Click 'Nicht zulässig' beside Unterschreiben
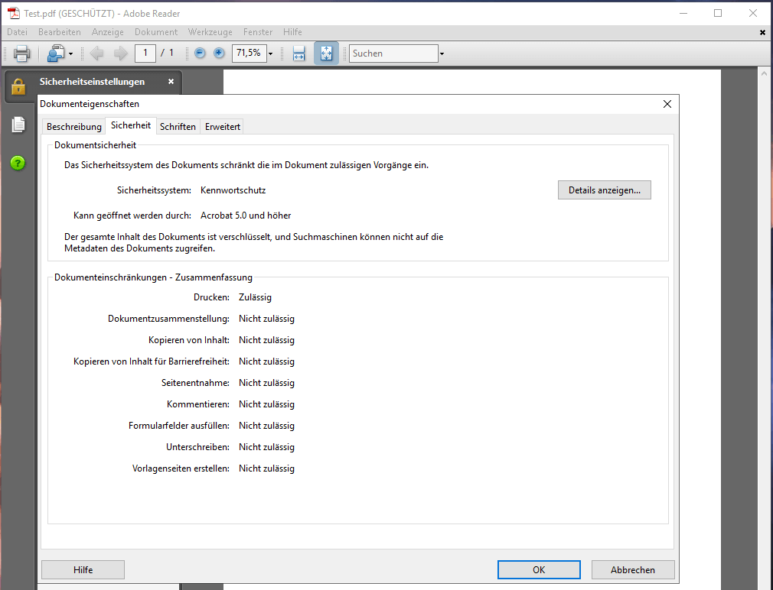Viewport: 773px width, 590px height. (266, 447)
